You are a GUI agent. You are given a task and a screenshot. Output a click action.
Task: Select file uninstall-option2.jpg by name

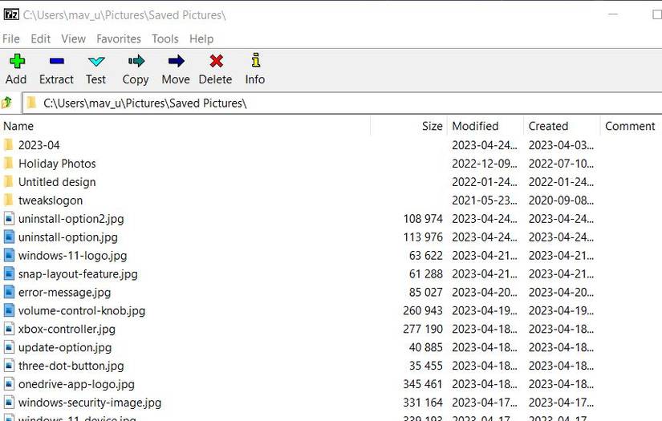[x=71, y=219]
